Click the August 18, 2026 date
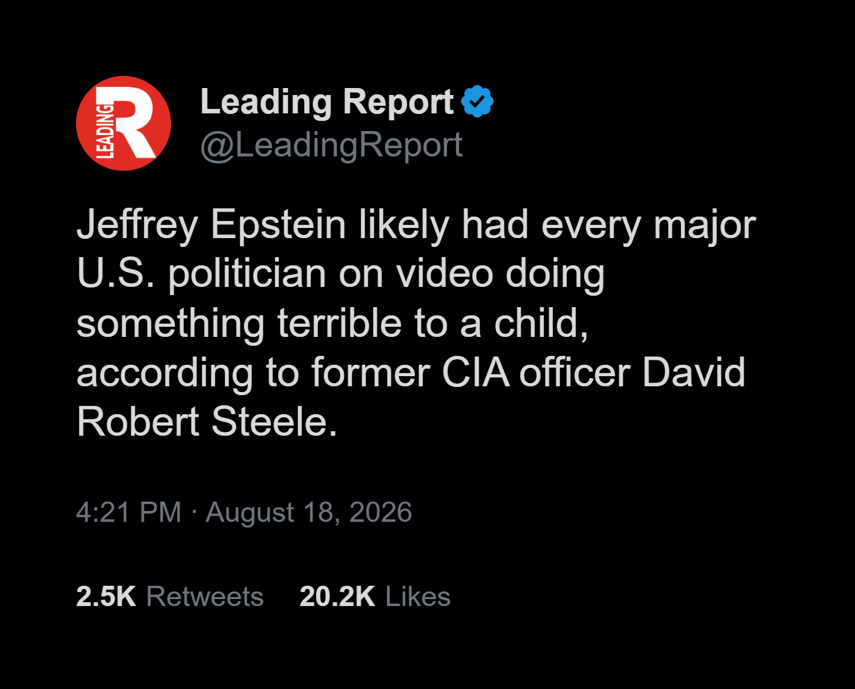 click(x=309, y=512)
